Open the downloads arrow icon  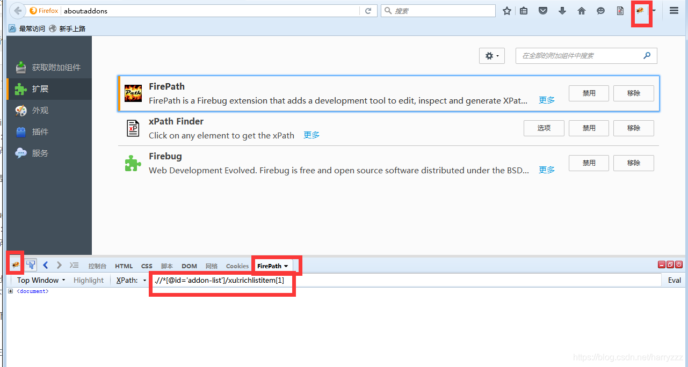tap(562, 11)
